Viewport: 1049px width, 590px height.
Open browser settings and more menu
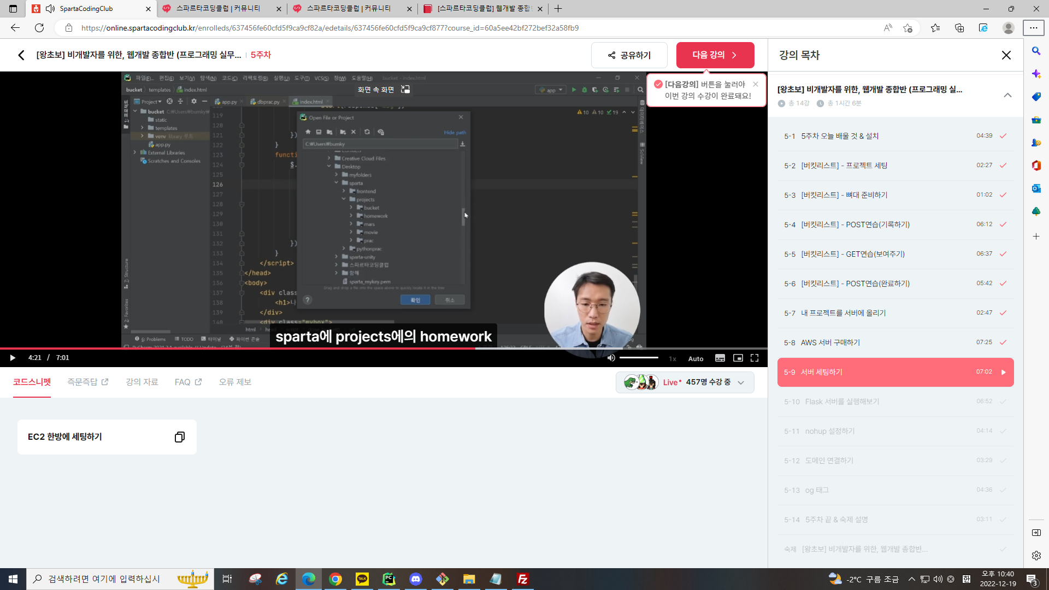[1034, 28]
